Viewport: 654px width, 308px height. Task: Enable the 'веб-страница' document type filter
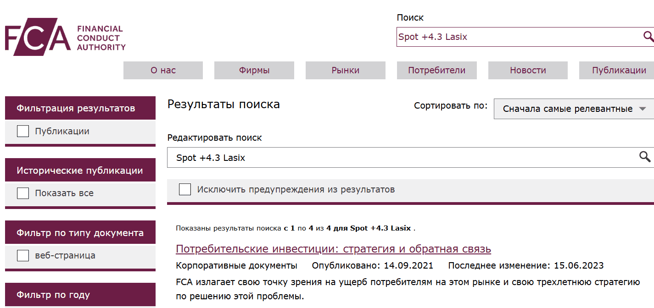[x=22, y=255]
